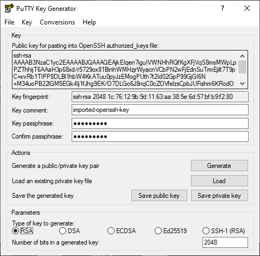
Task: Load an existing private key file
Action: click(x=219, y=180)
